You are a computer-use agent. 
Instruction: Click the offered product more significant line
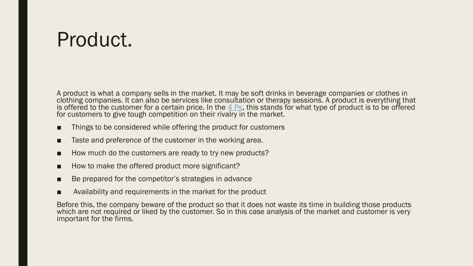click(x=156, y=166)
